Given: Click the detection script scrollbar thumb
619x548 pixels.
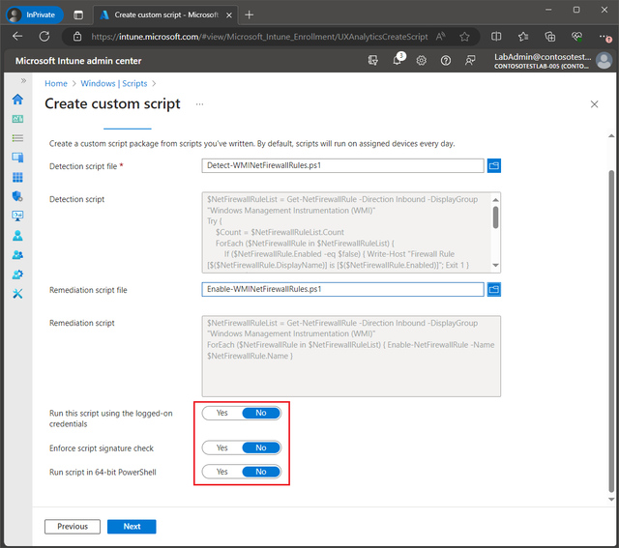Looking at the screenshot, I should (496, 217).
